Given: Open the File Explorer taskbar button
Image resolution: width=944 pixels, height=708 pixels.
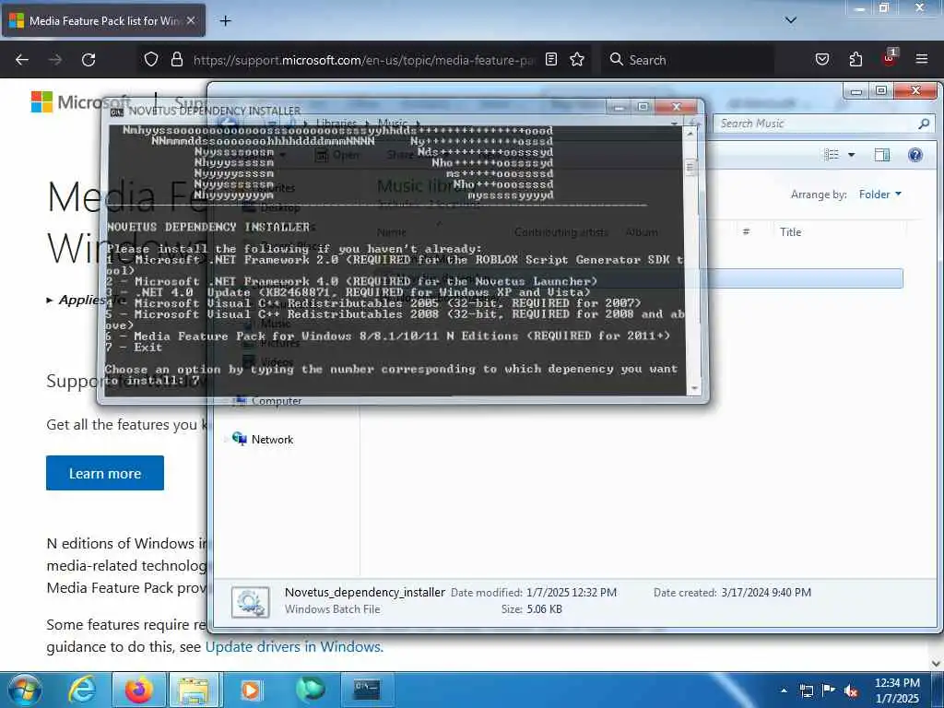Looking at the screenshot, I should tap(194, 690).
